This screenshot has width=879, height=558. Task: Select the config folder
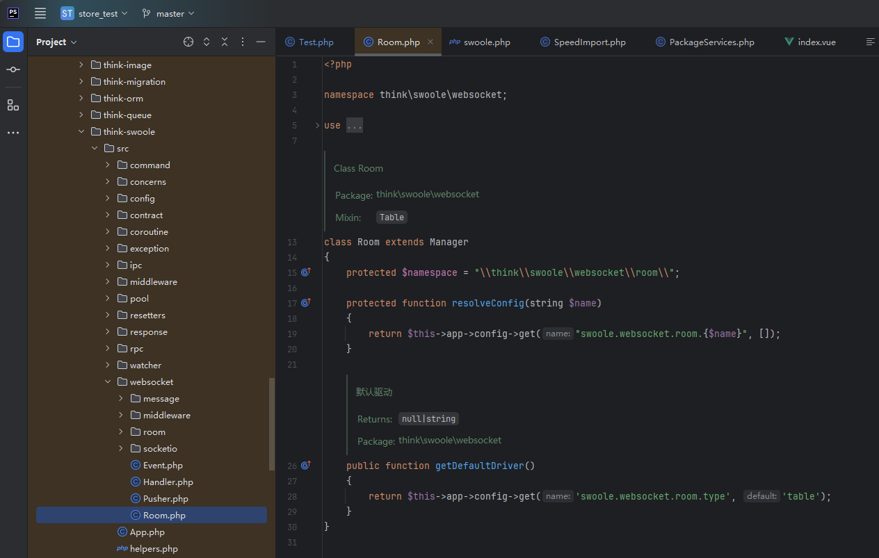142,198
